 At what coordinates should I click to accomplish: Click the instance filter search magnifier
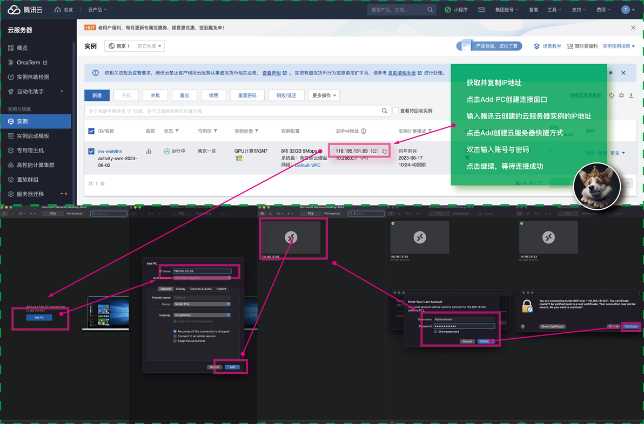coord(385,110)
